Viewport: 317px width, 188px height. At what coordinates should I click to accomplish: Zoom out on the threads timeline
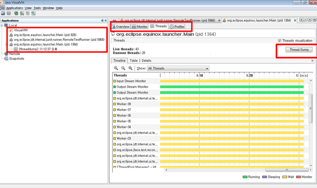pyautogui.click(x=123, y=68)
